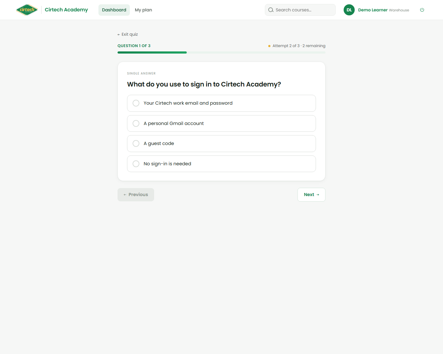The image size is (443, 354).
Task: Select radio for A guest code
Action: [136, 143]
